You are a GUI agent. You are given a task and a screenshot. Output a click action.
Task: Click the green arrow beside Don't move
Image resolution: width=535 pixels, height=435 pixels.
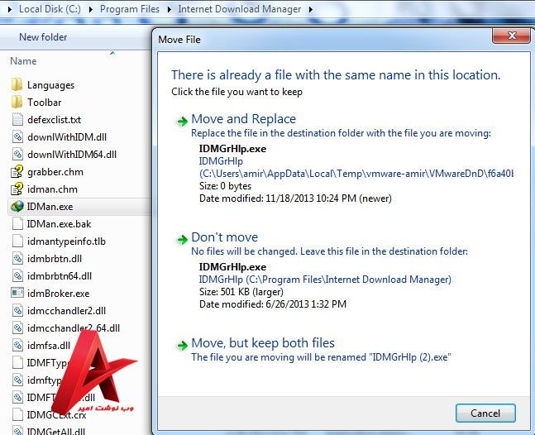[182, 240]
